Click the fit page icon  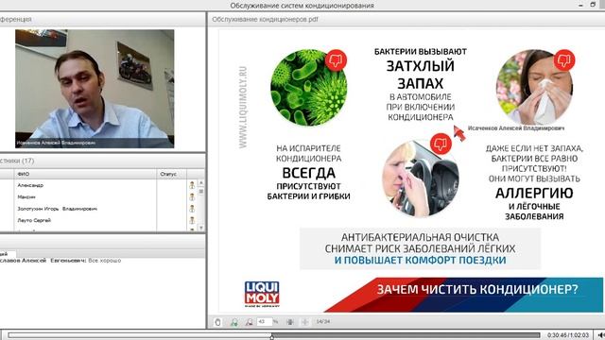[290, 322]
